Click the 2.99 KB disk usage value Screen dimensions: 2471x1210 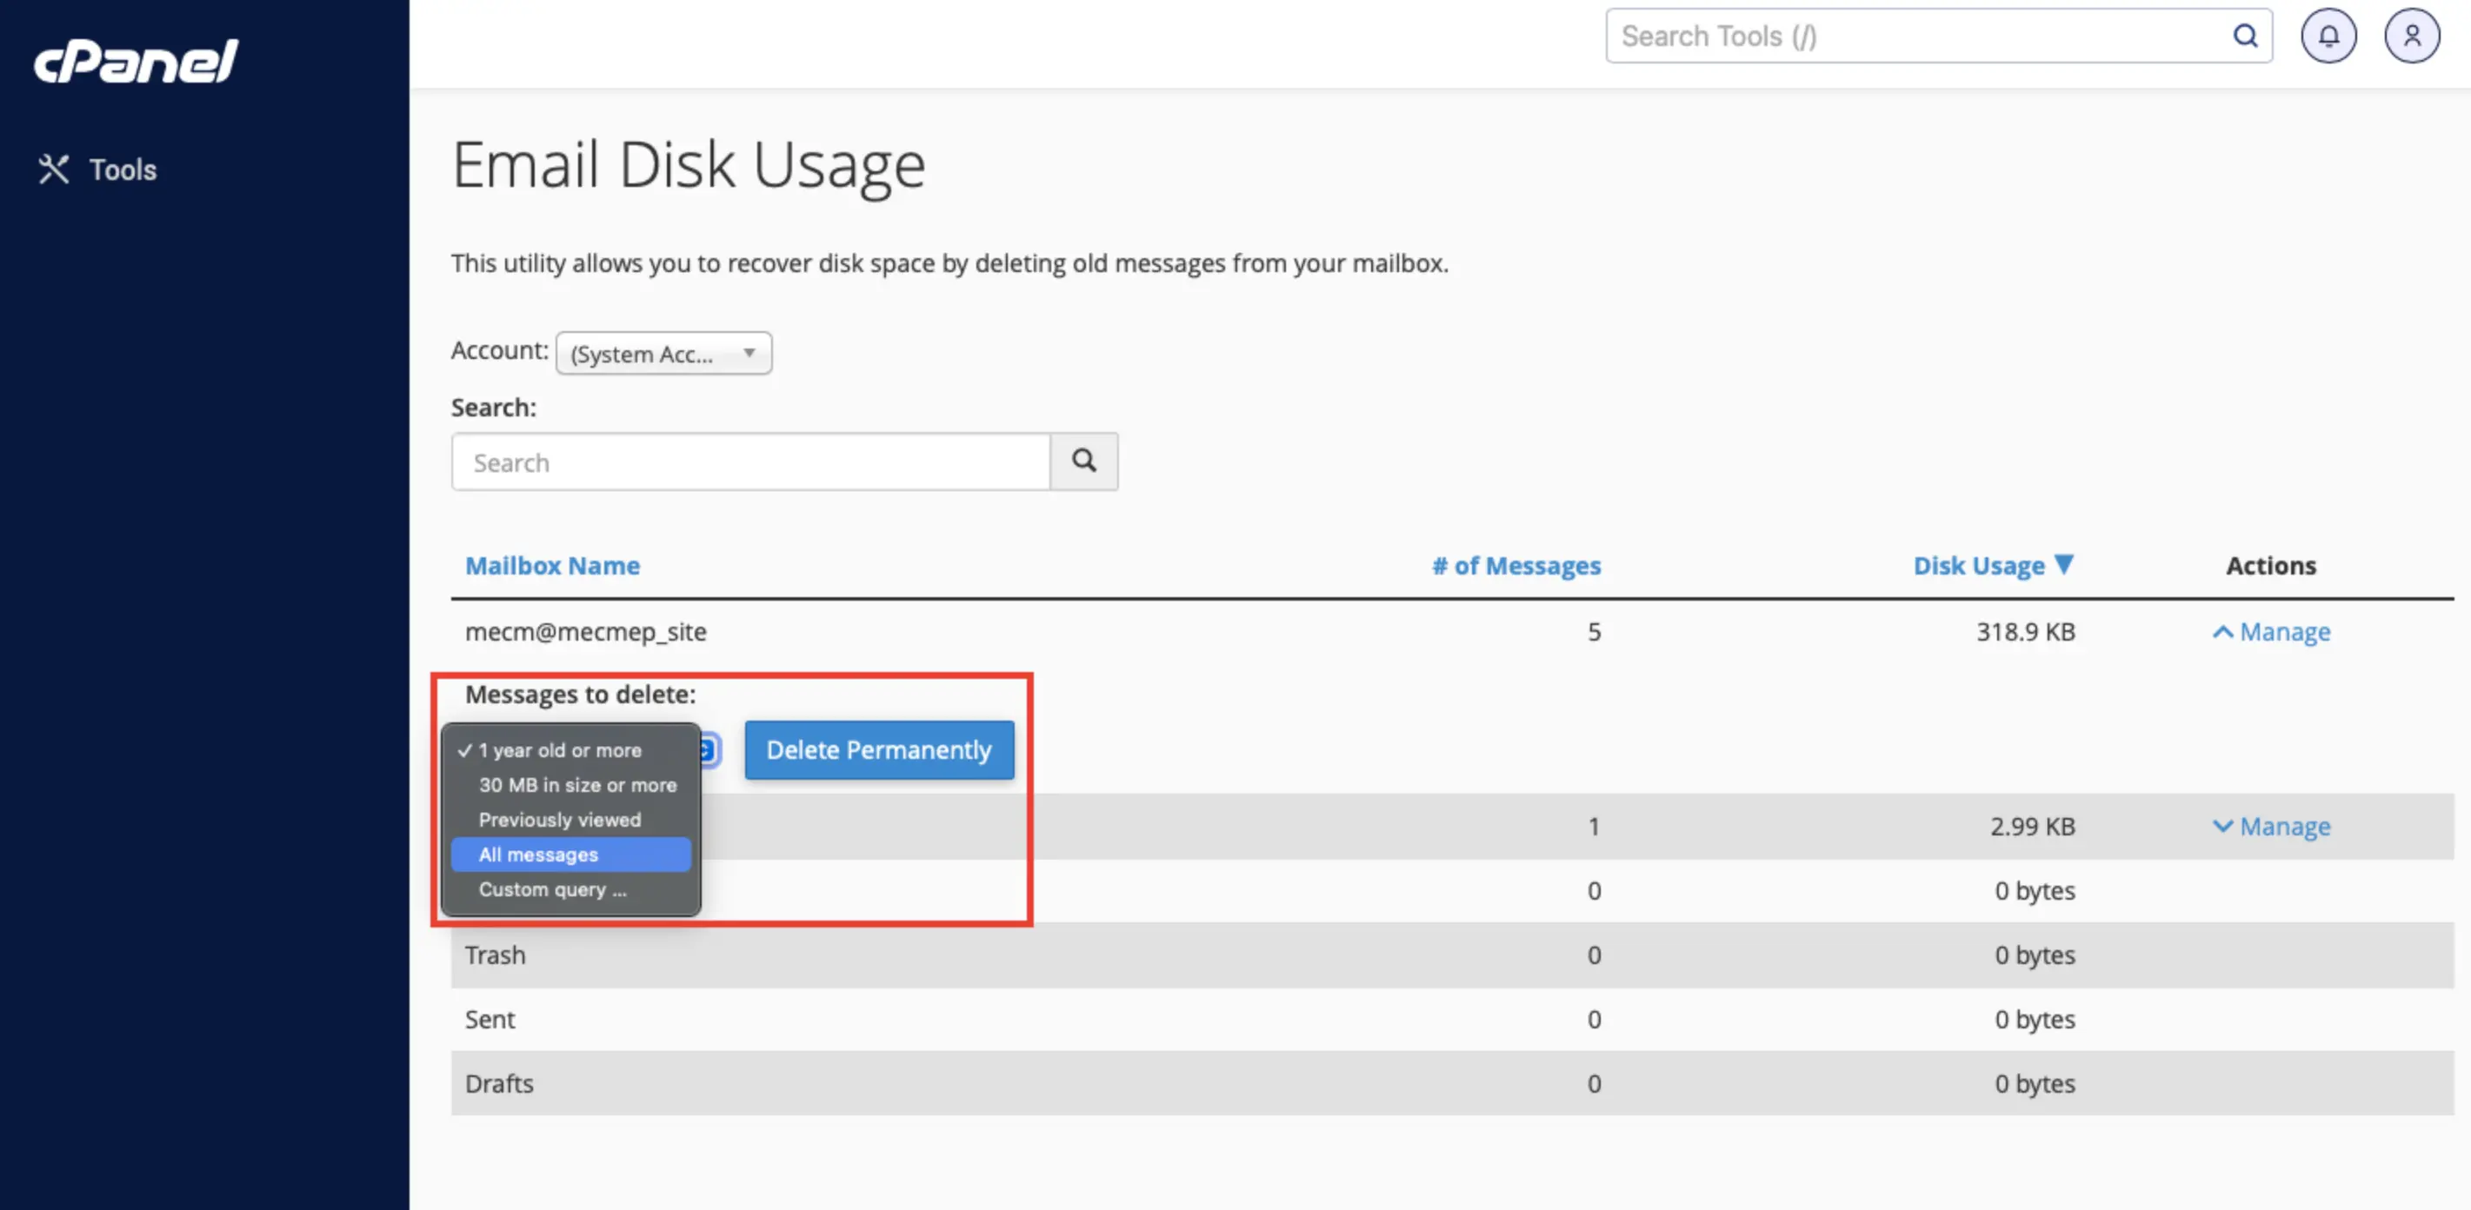(2033, 827)
